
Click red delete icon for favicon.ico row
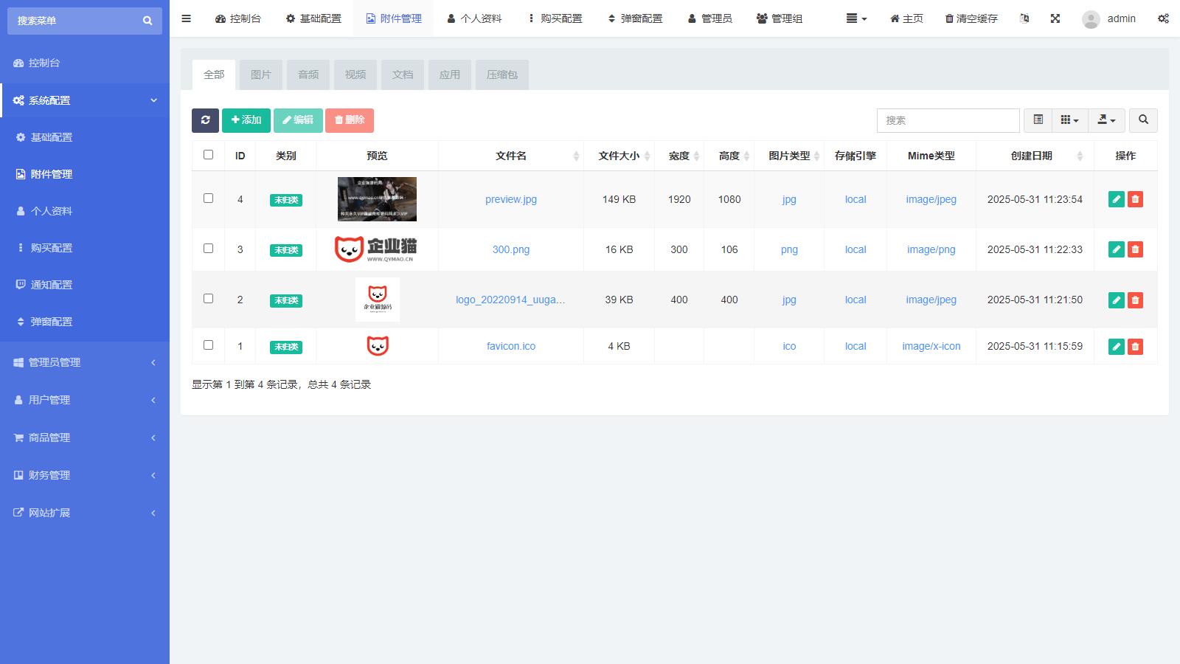(1135, 347)
